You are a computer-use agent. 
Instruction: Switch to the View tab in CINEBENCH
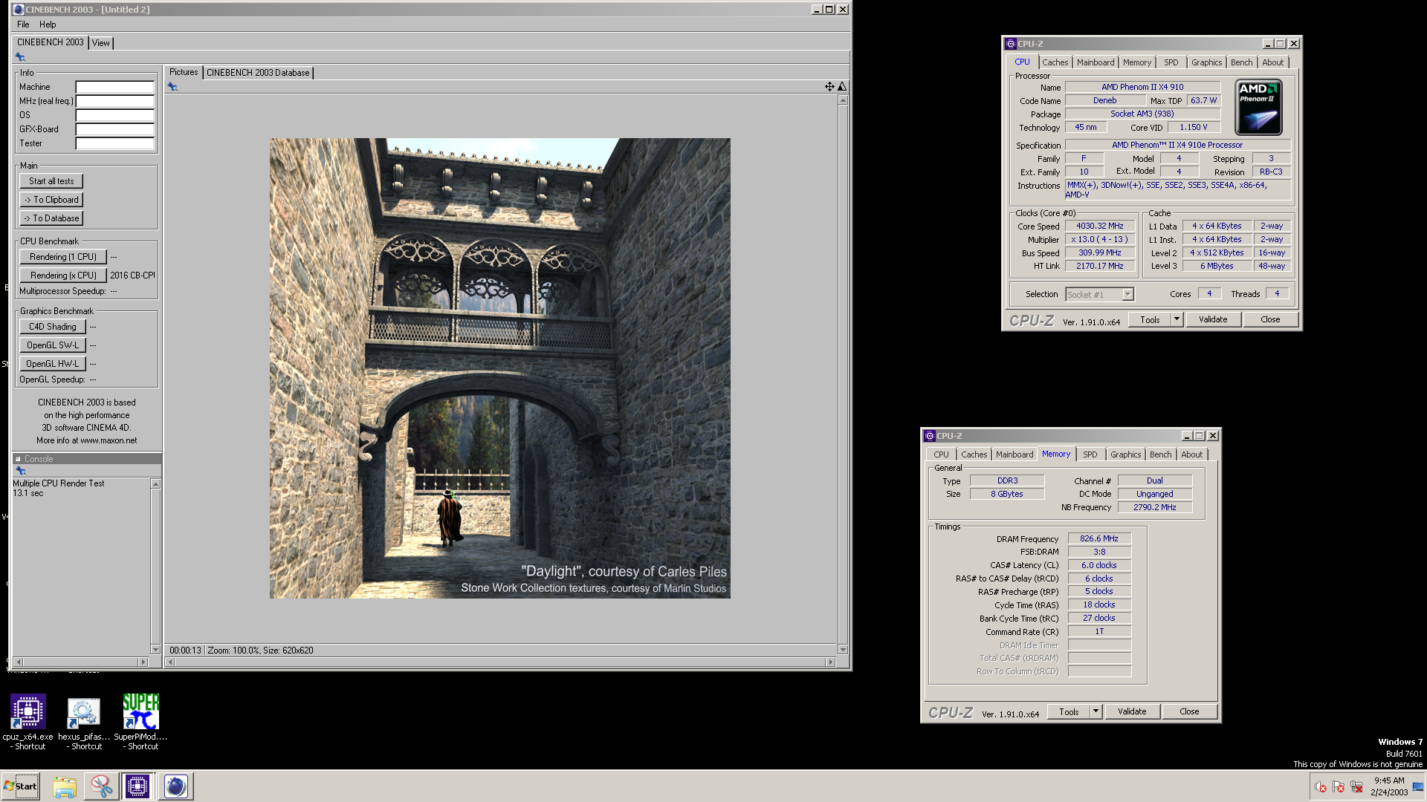(x=101, y=43)
